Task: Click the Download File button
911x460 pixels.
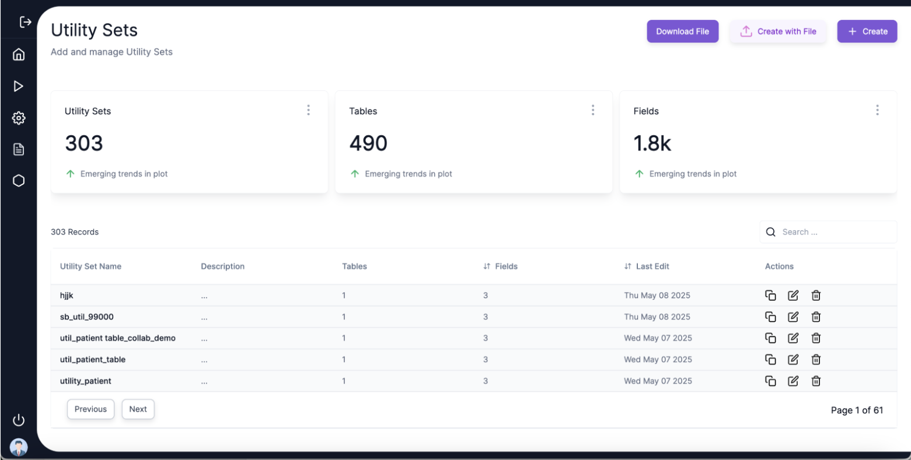Action: point(682,31)
